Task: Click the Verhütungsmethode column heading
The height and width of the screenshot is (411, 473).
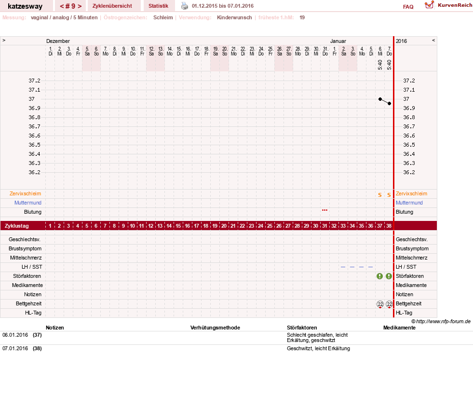Action: [215, 328]
